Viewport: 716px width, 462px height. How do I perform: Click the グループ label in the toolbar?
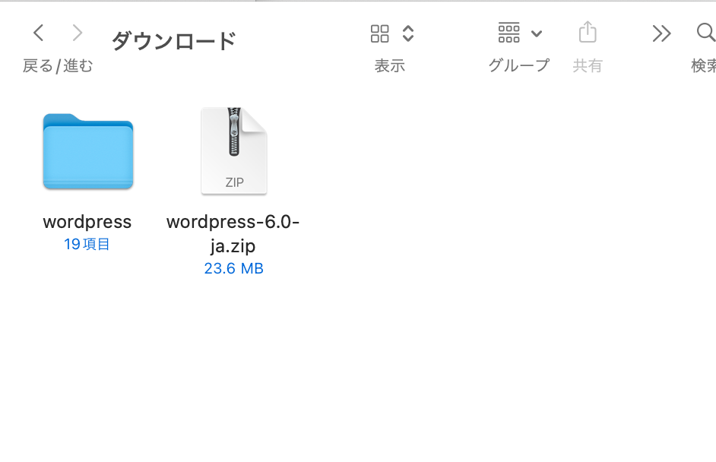click(x=518, y=66)
